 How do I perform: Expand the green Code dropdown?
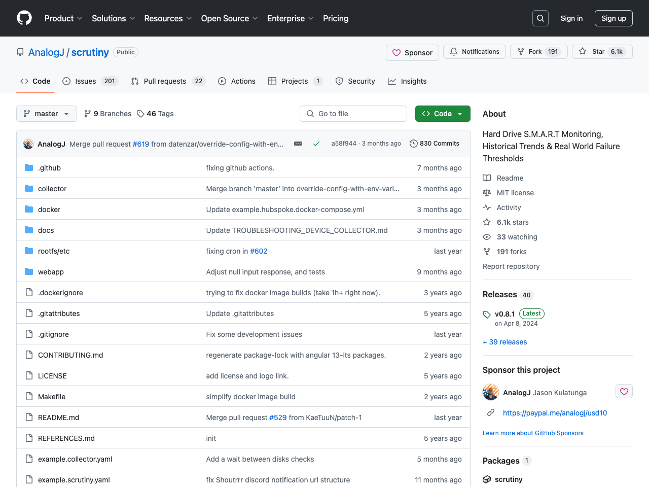point(443,114)
